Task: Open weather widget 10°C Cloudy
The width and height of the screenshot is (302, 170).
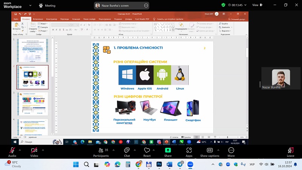Action: click(x=13, y=164)
